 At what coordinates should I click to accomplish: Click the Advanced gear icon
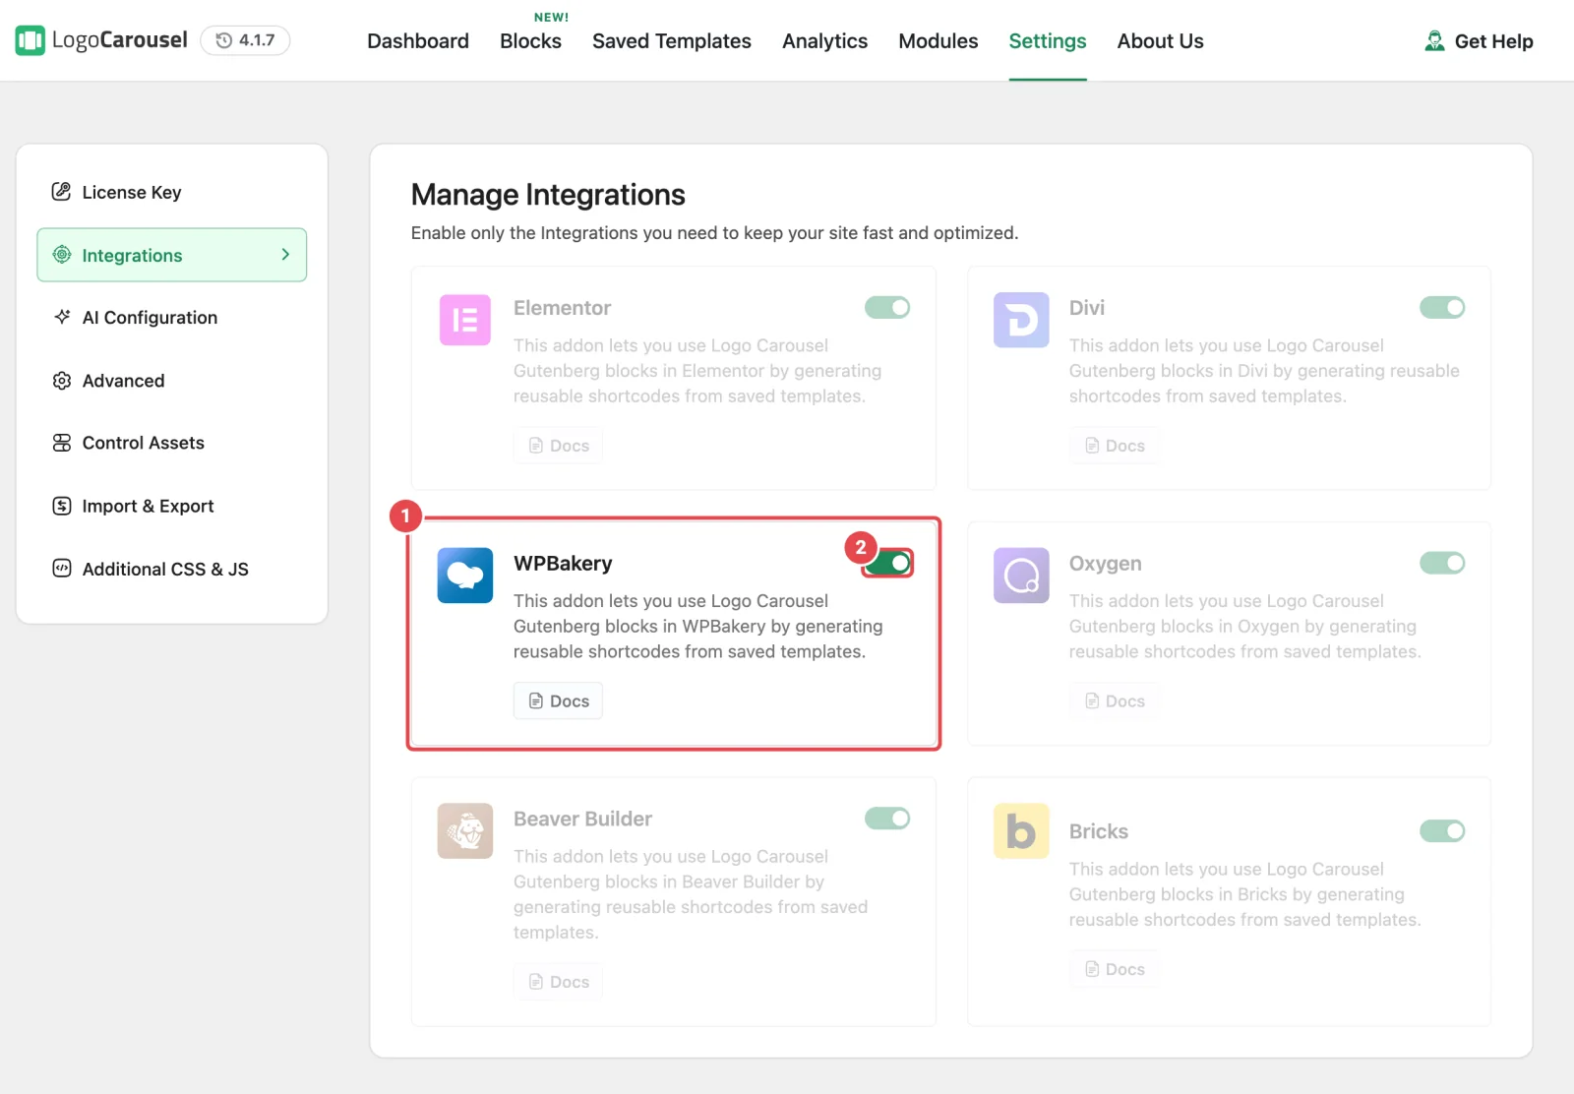62,381
